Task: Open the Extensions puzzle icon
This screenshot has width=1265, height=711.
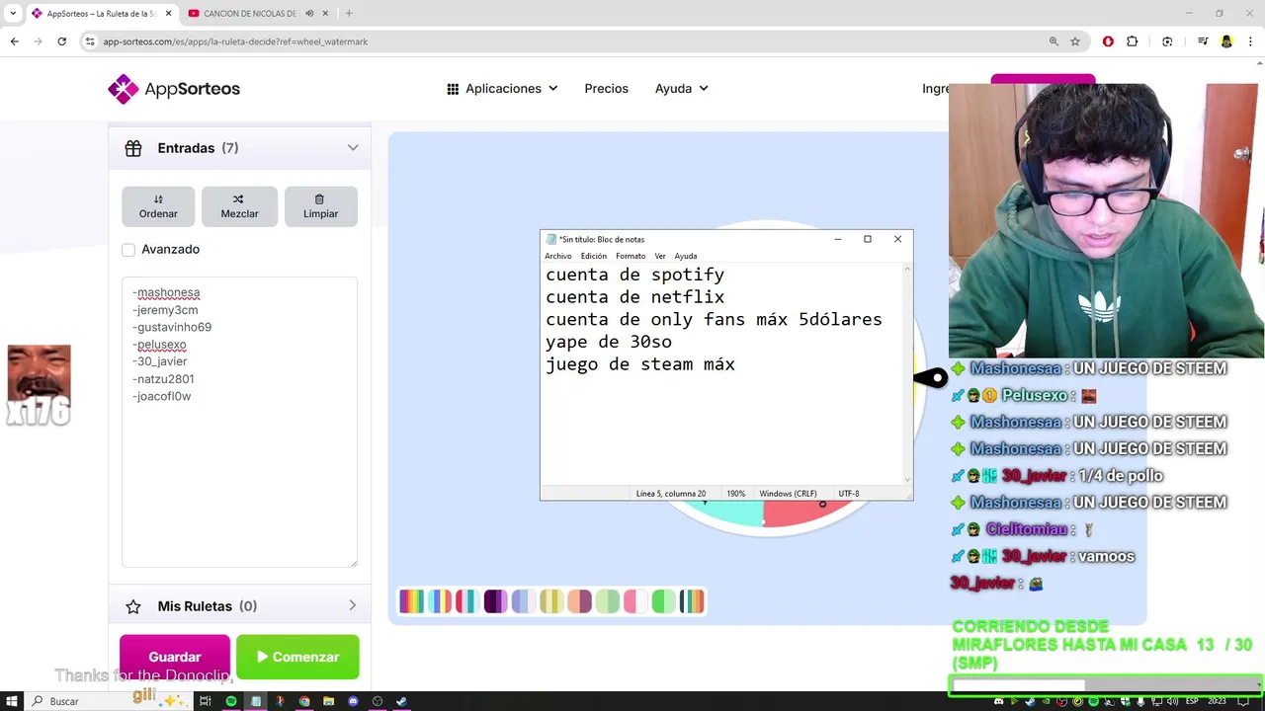Action: [x=1133, y=41]
